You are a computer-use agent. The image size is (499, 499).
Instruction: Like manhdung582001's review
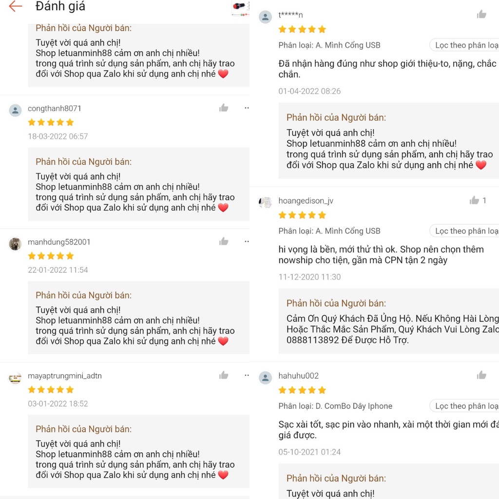(224, 241)
